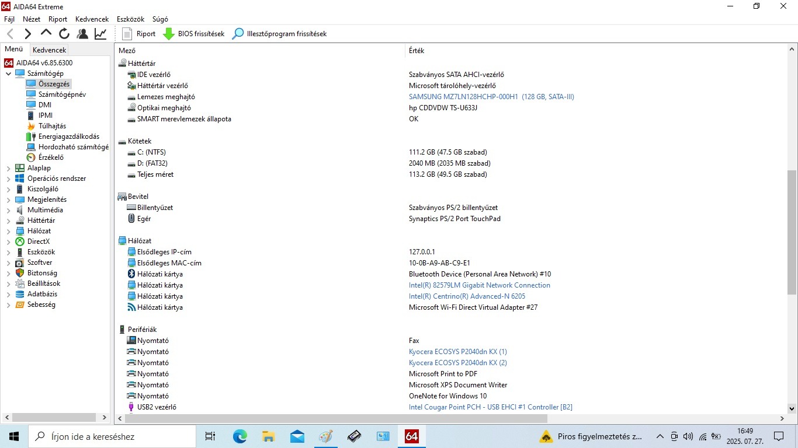Click the Windows Start button
The image size is (798, 448).
tap(14, 436)
